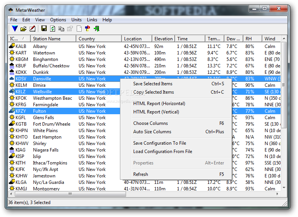Select HTML Report (Vertical)
The width and height of the screenshot is (298, 217).
click(x=176, y=112)
